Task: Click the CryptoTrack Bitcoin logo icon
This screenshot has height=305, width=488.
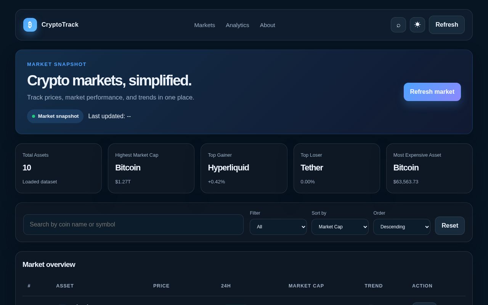Action: tap(30, 25)
